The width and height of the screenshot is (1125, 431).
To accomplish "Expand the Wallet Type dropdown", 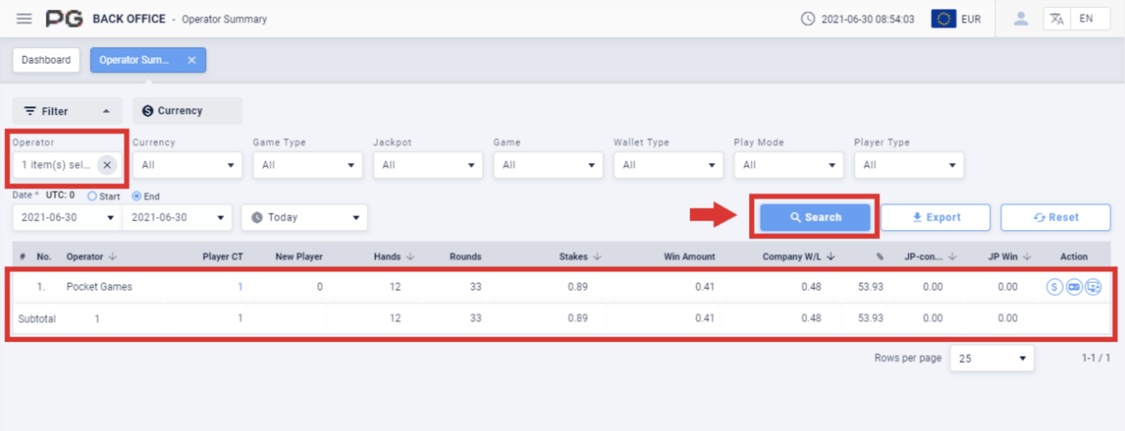I will (668, 165).
